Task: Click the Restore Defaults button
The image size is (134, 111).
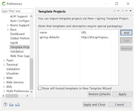Action: pos(100,94)
